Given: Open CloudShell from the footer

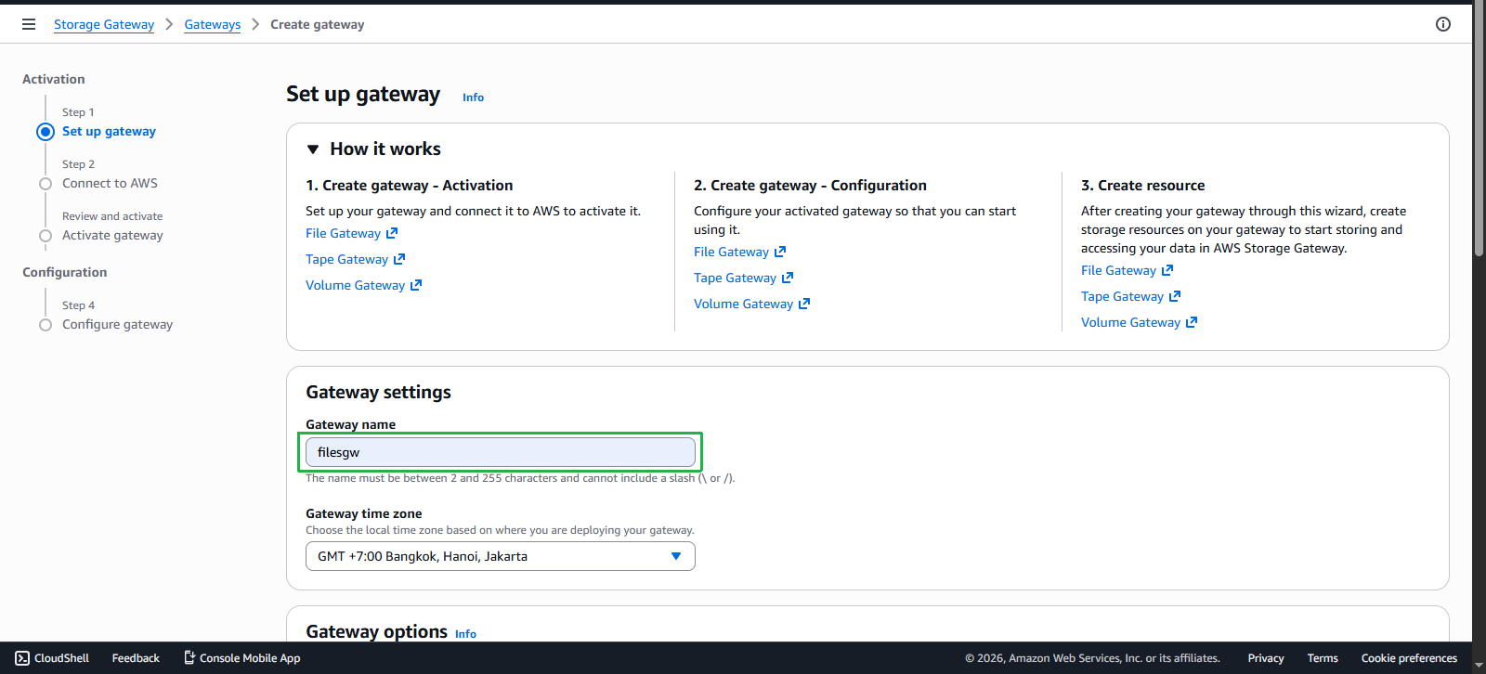Looking at the screenshot, I should 53,658.
